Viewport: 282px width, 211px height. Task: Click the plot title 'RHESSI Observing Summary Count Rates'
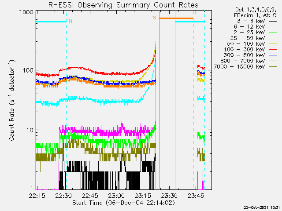[123, 5]
